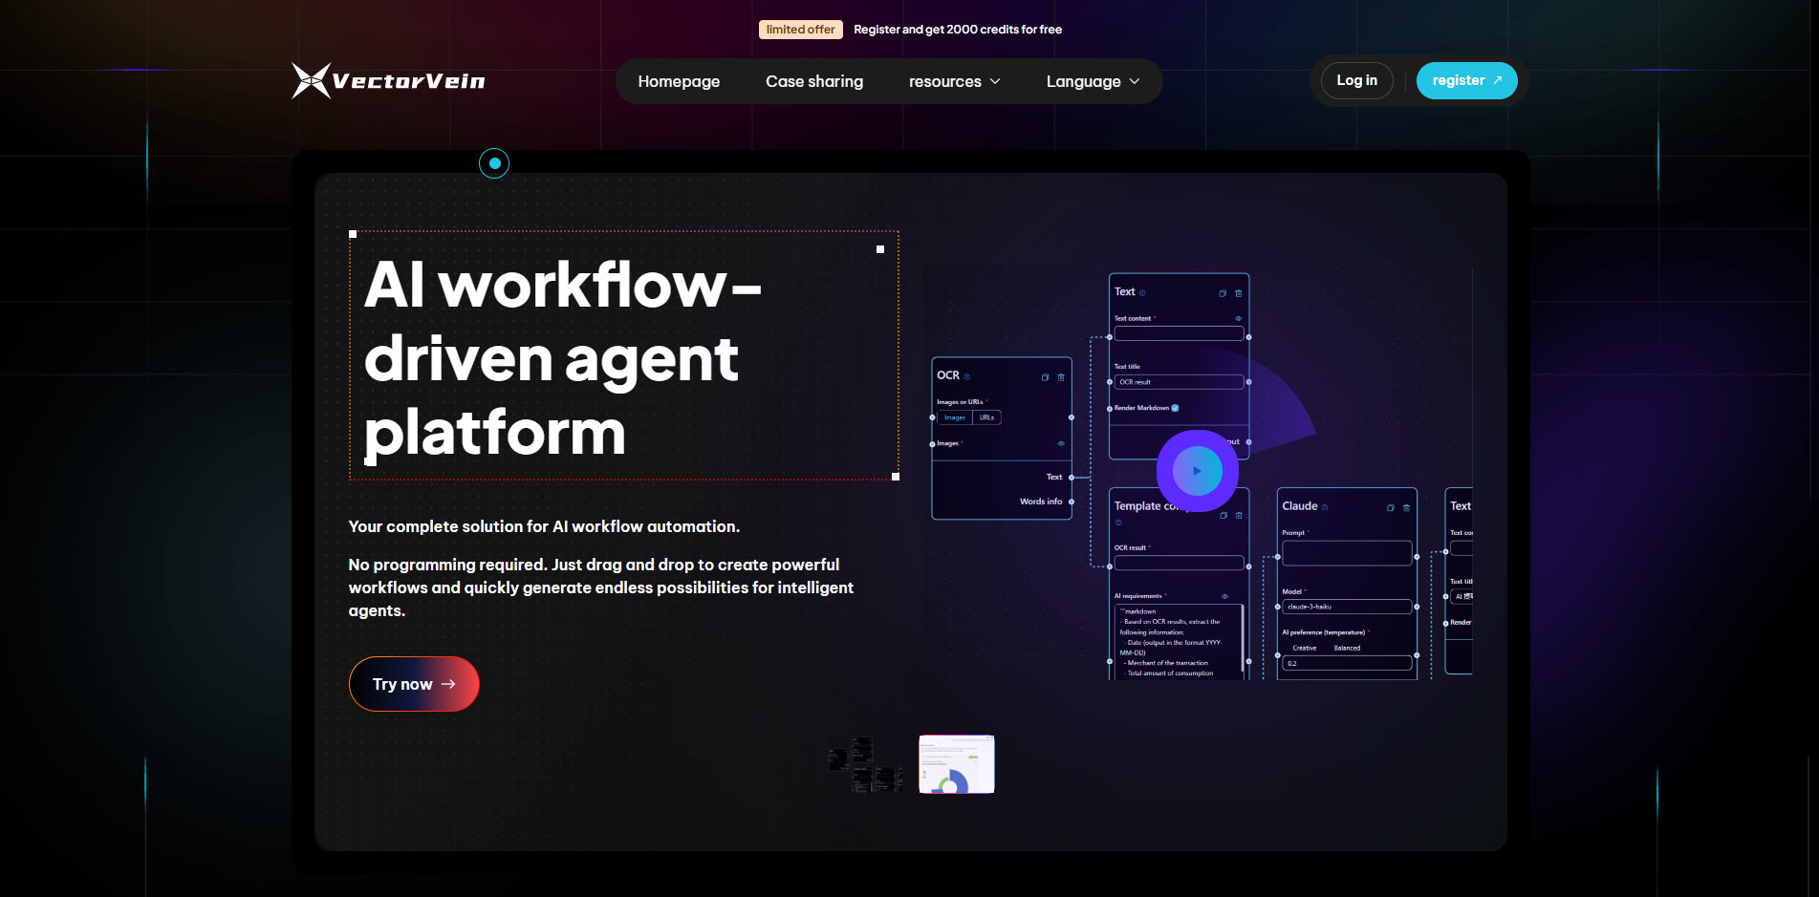The width and height of the screenshot is (1819, 897).
Task: Click the AI workflow-driven agent platform heading
Action: coord(563,358)
